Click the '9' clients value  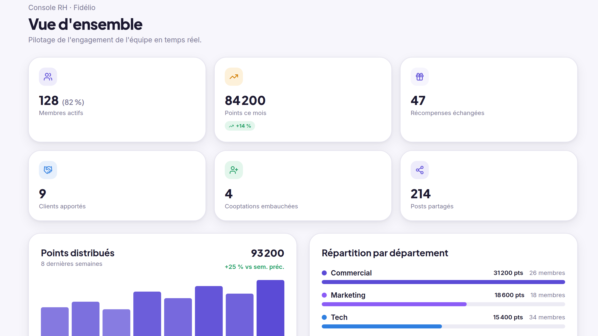pos(42,194)
